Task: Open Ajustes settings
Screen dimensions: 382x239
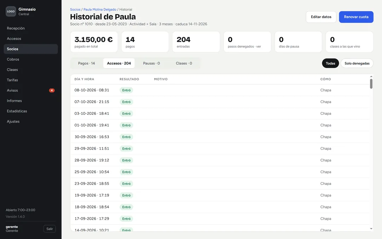Action: (31, 121)
